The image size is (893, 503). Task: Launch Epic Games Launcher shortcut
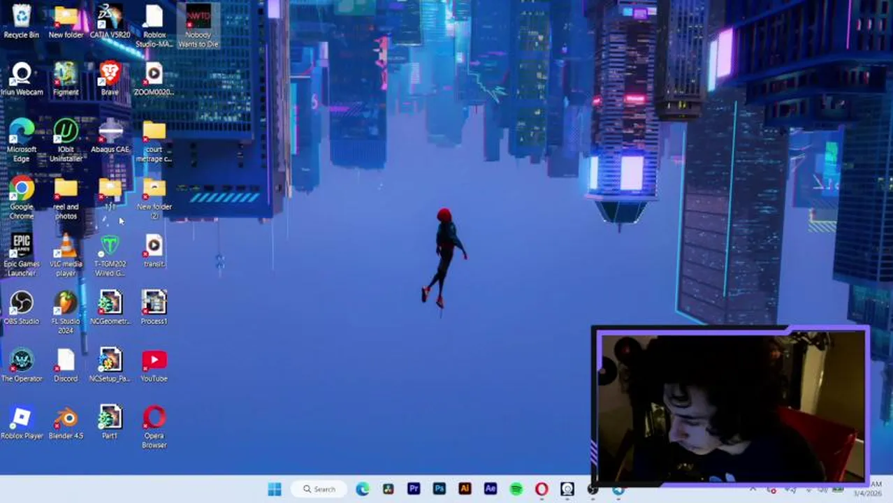coord(22,256)
